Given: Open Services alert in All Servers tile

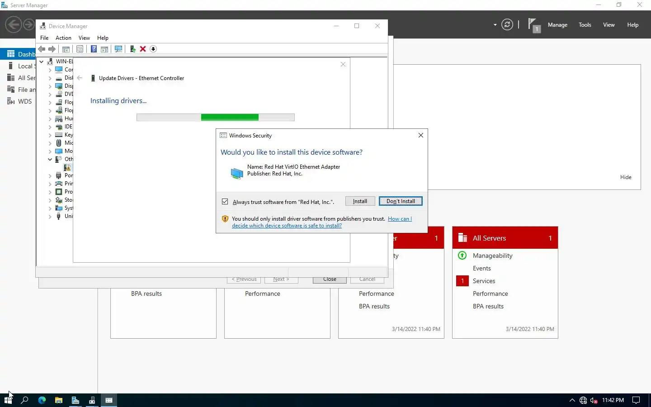Looking at the screenshot, I should (484, 281).
